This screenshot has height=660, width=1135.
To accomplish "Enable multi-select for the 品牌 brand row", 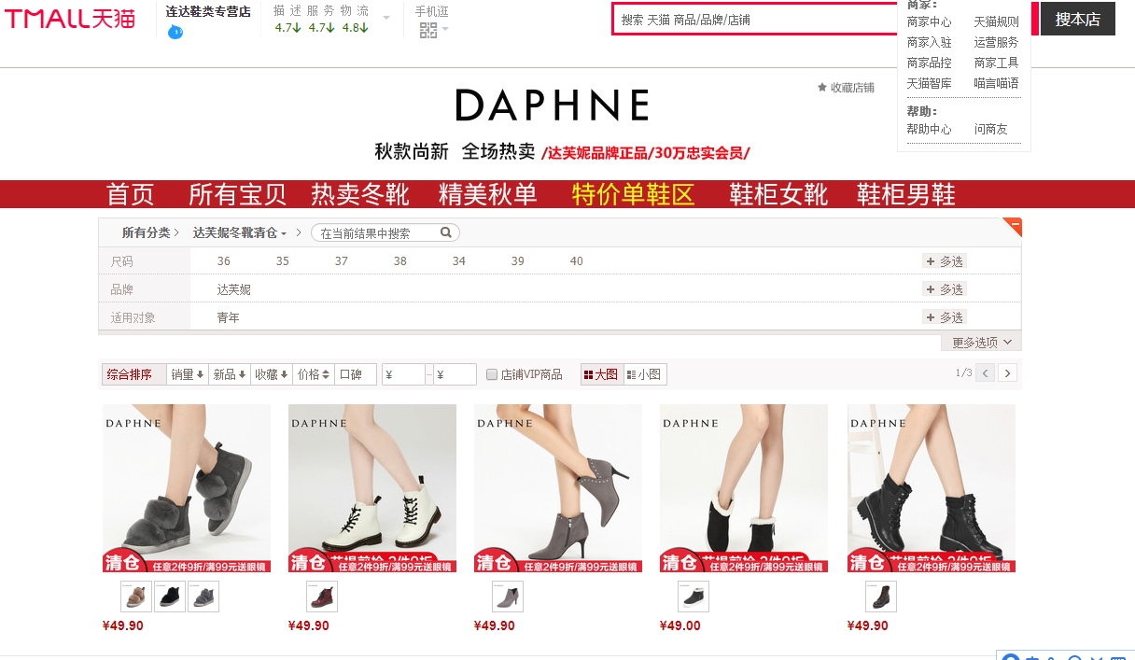I will pos(945,289).
